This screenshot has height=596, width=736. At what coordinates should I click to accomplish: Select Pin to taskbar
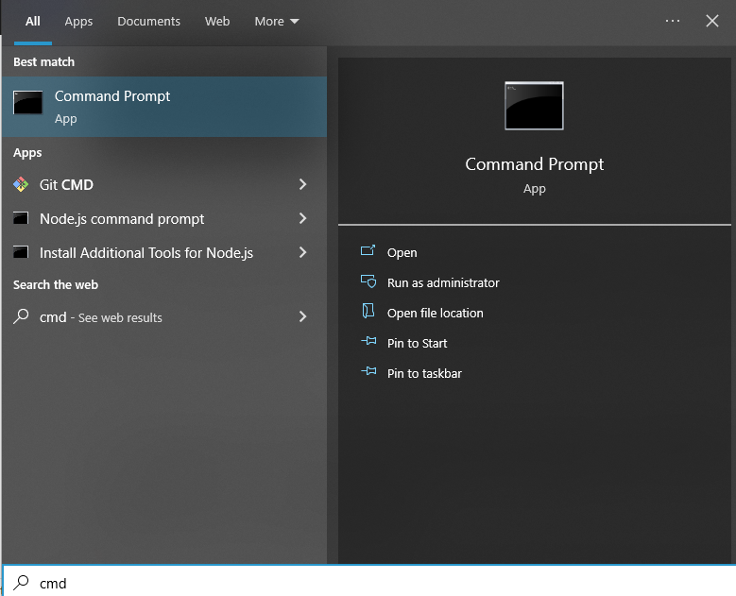pos(424,373)
